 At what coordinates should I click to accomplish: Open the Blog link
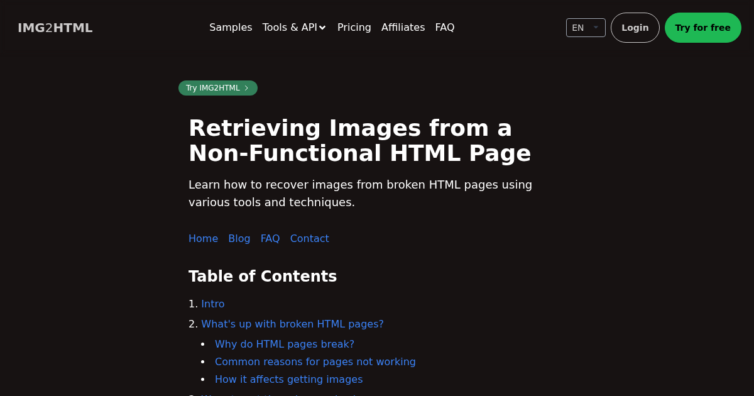pyautogui.click(x=239, y=238)
